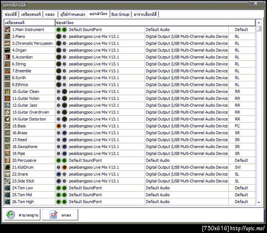Toggle right speaker dot for Brass

[65, 133]
